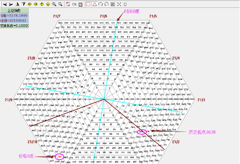Open the calendar date icon
Image resolution: width=240 pixels, height=164 pixels.
click(80, 4)
